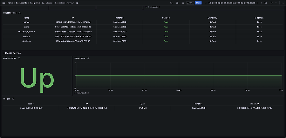286x138 pixels.
Task: Refresh the dashboard
Action: [x=271, y=3]
